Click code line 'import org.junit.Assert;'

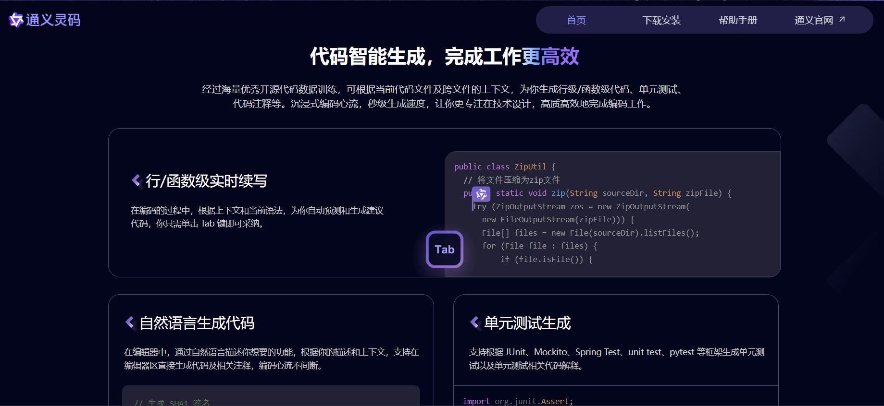[x=518, y=401]
